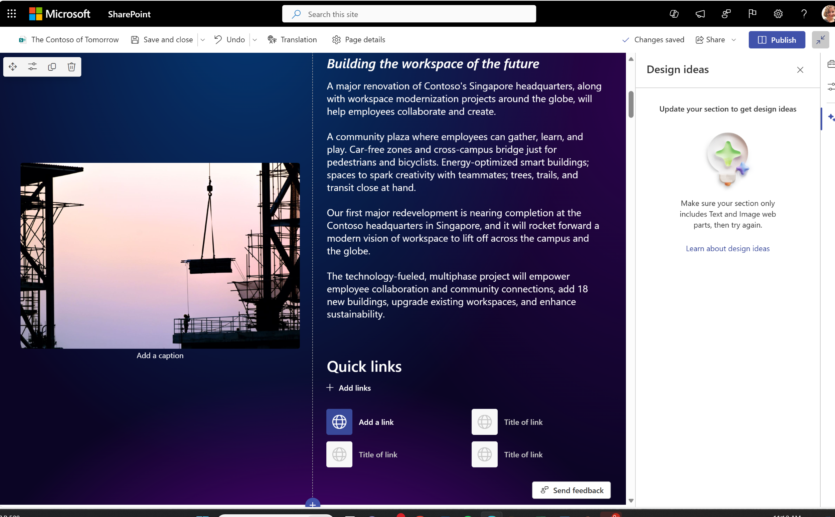This screenshot has width=835, height=517.
Task: Click the Flag icon in top navigation
Action: click(x=753, y=13)
